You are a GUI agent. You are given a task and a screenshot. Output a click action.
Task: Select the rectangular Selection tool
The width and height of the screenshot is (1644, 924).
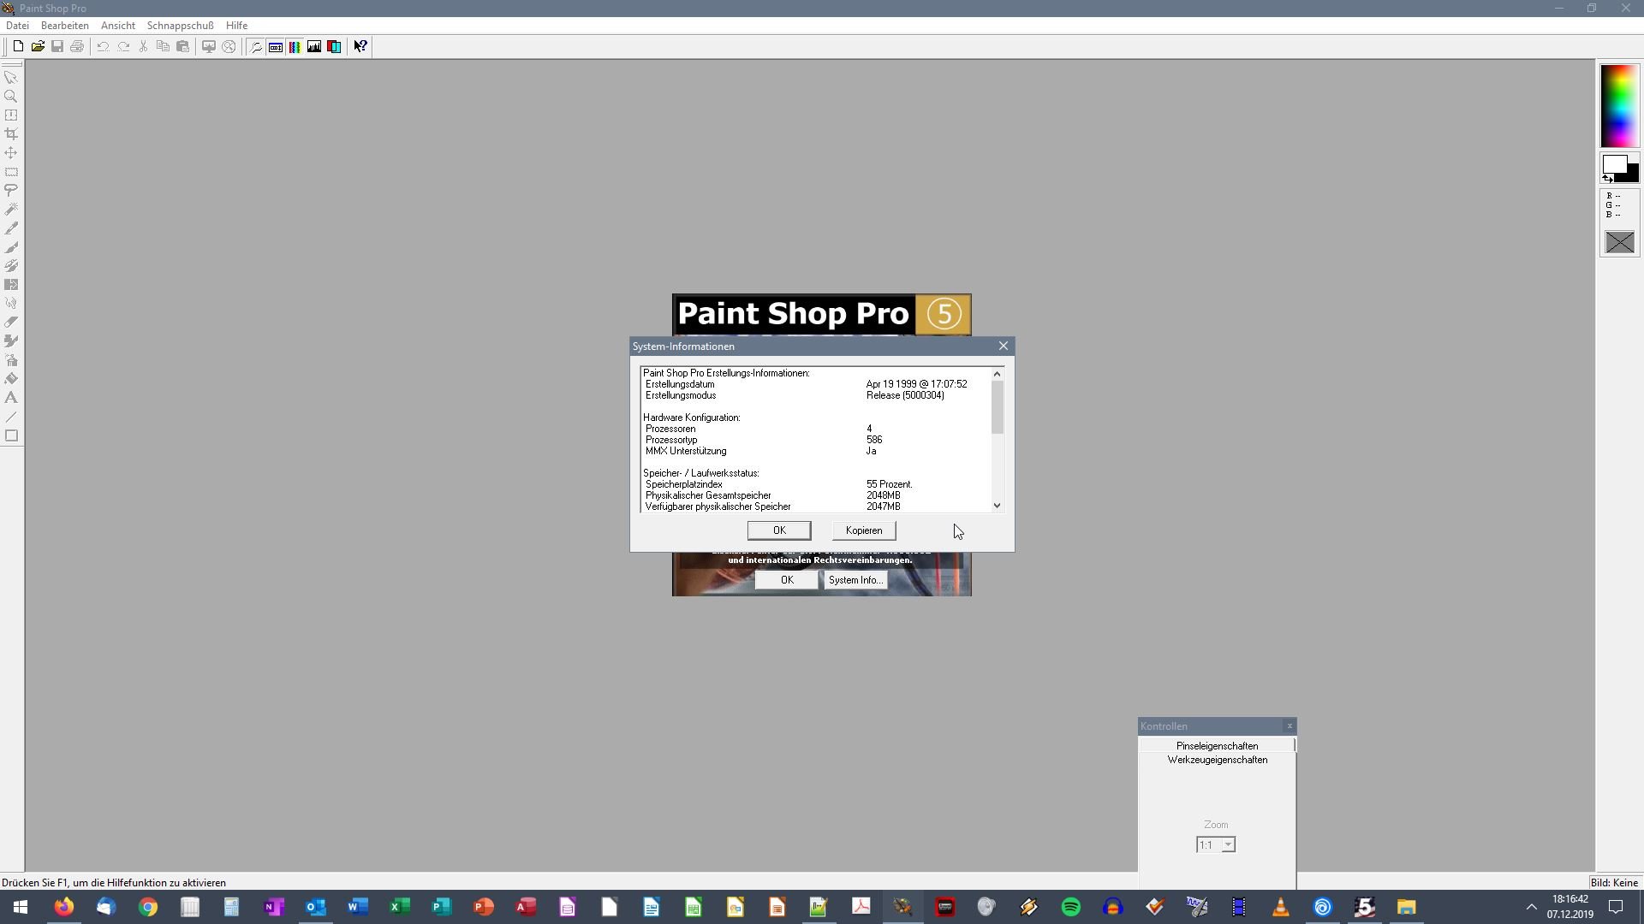point(11,172)
